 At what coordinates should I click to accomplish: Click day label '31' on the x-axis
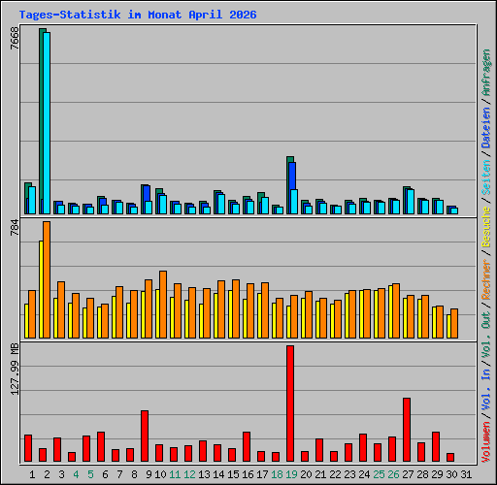click(x=466, y=474)
